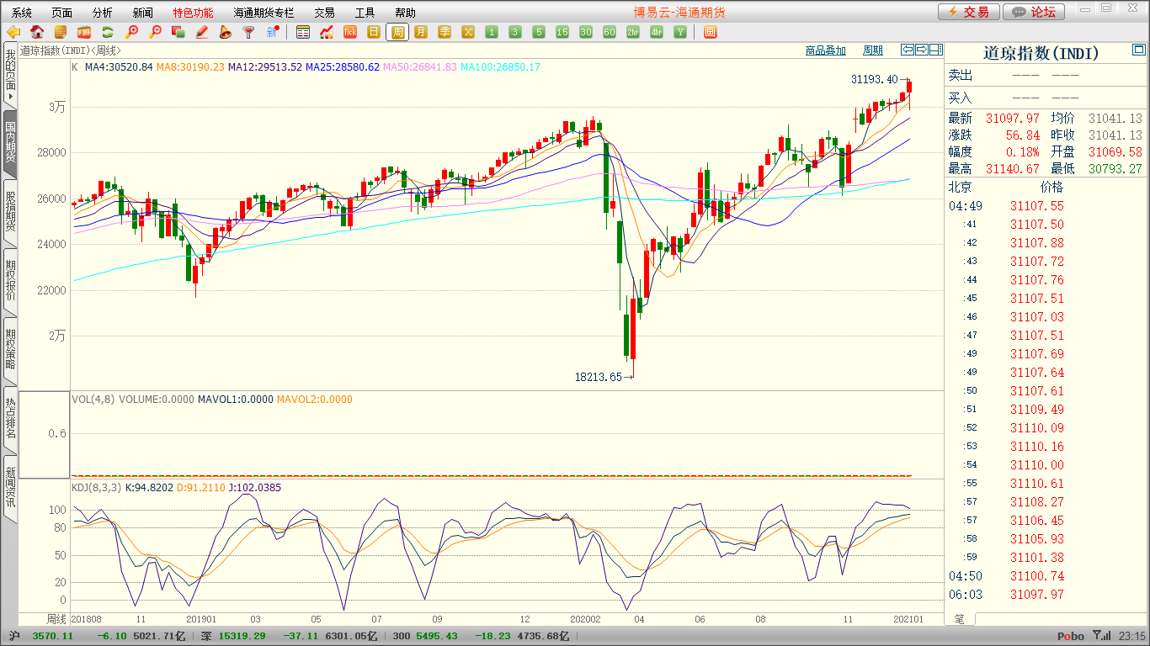The height and width of the screenshot is (646, 1150).
Task: Open the 新闻 menu
Action: tap(143, 13)
